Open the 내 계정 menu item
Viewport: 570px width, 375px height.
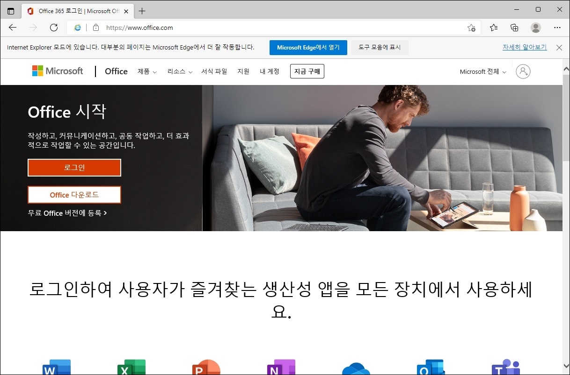click(270, 71)
